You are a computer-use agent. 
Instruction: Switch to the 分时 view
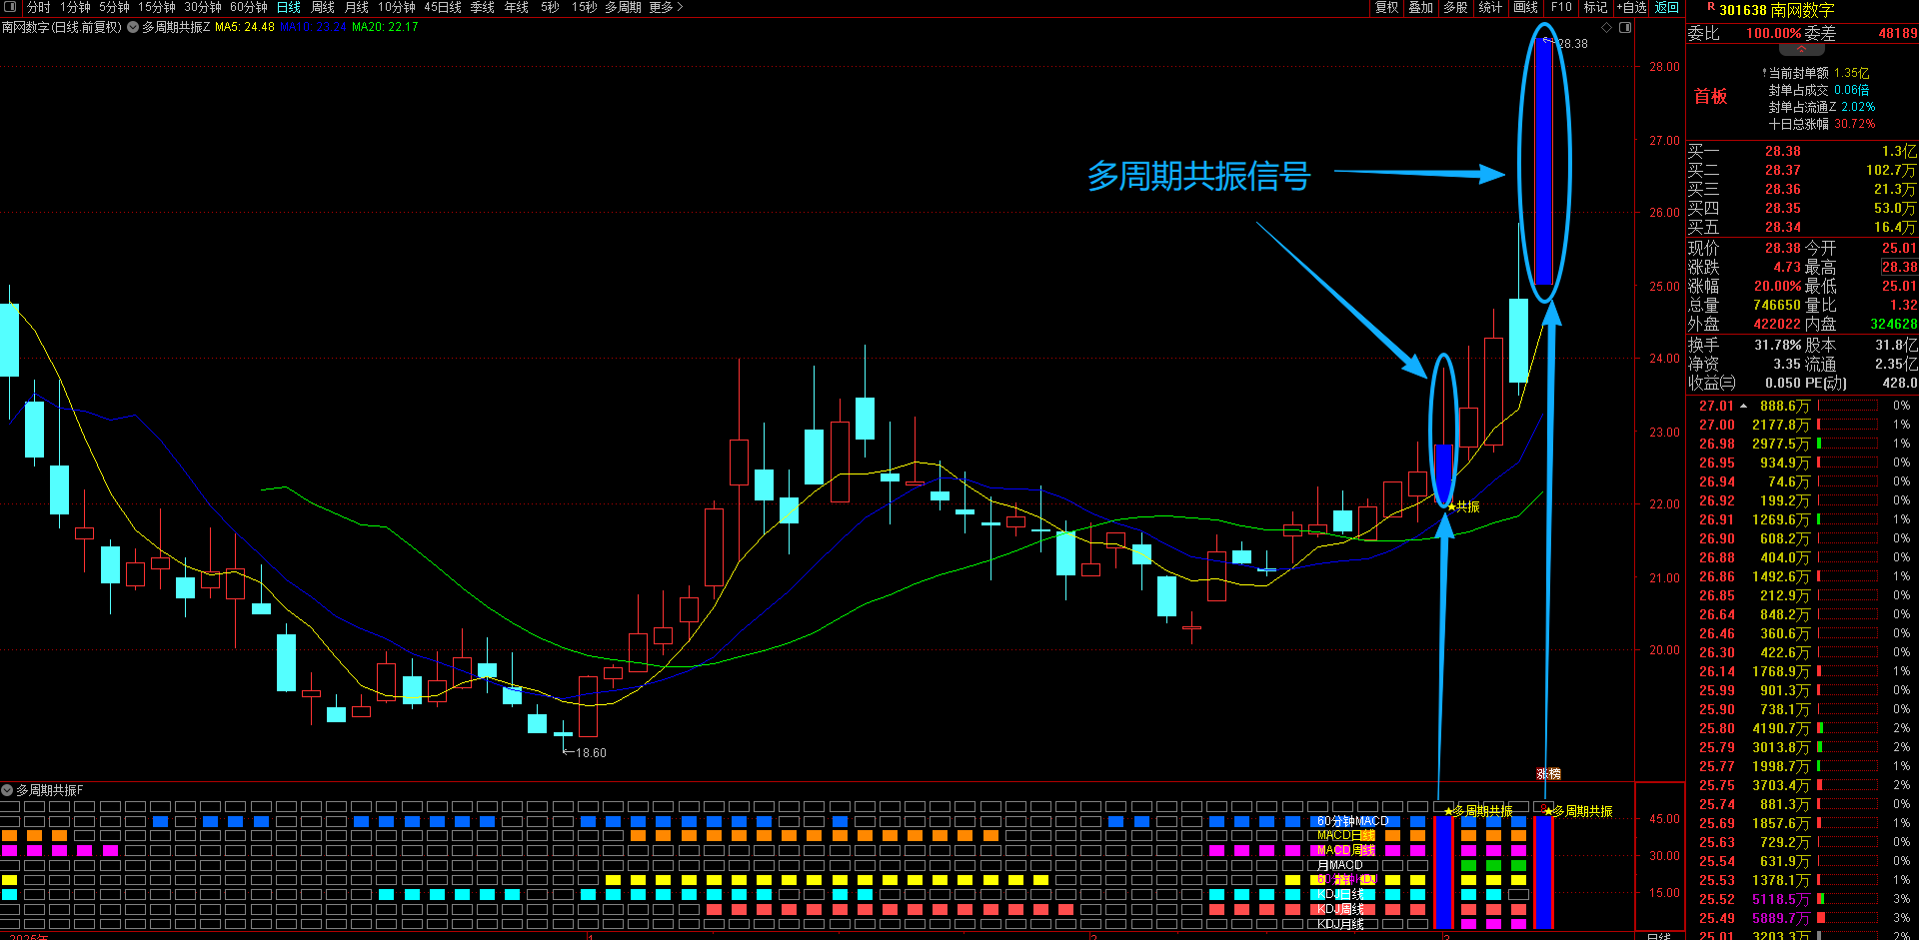38,7
